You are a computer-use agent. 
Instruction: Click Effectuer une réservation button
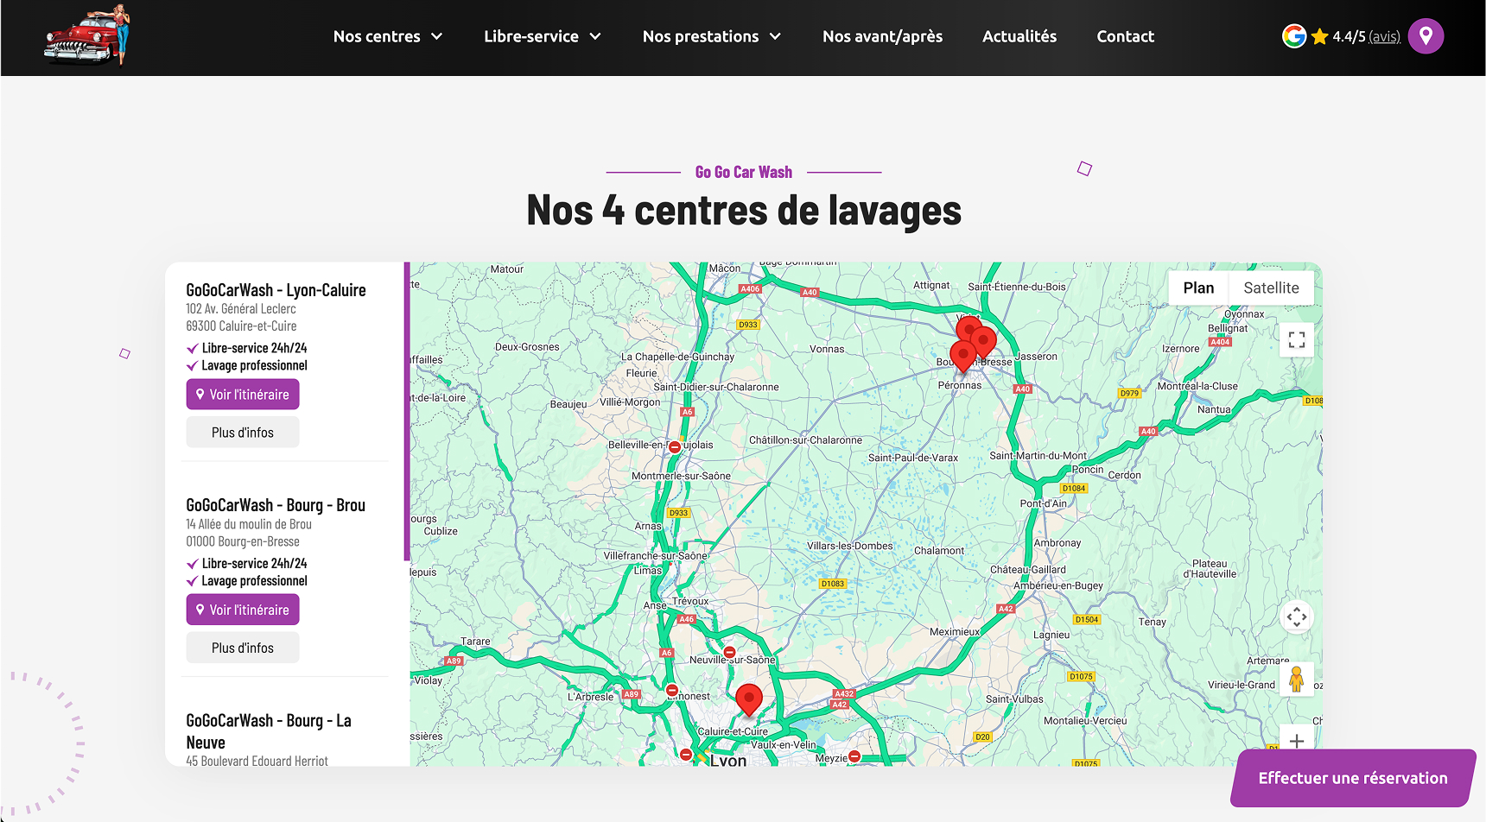point(1353,778)
